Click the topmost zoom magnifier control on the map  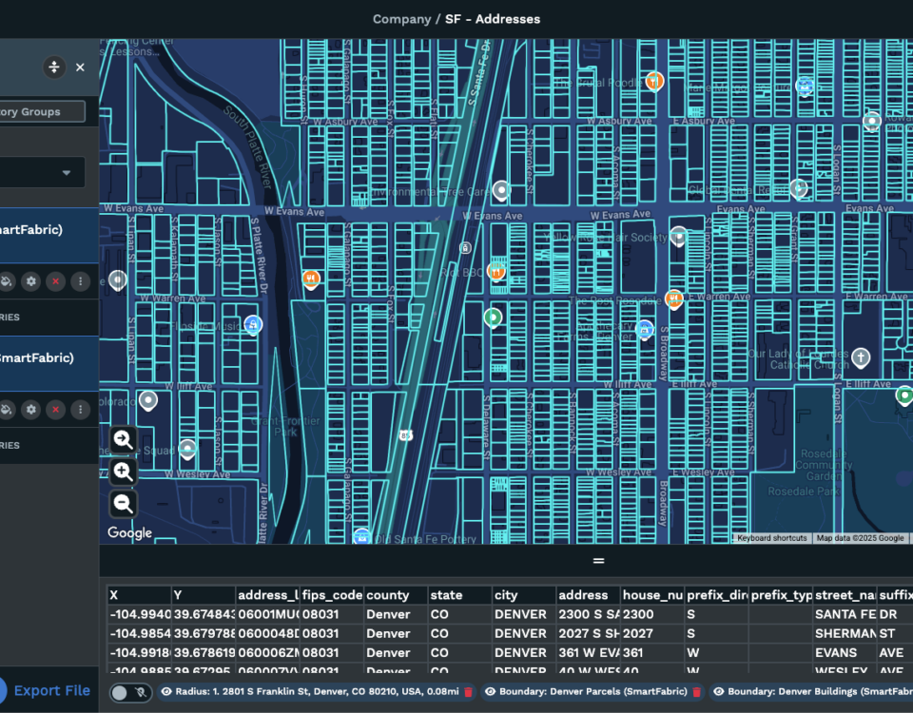[x=122, y=440]
